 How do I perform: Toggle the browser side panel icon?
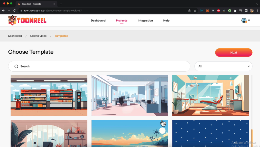pyautogui.click(x=246, y=11)
